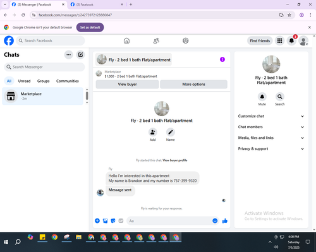The image size is (316, 252).
Task: Open the emoji picker in message box
Action: [215, 220]
